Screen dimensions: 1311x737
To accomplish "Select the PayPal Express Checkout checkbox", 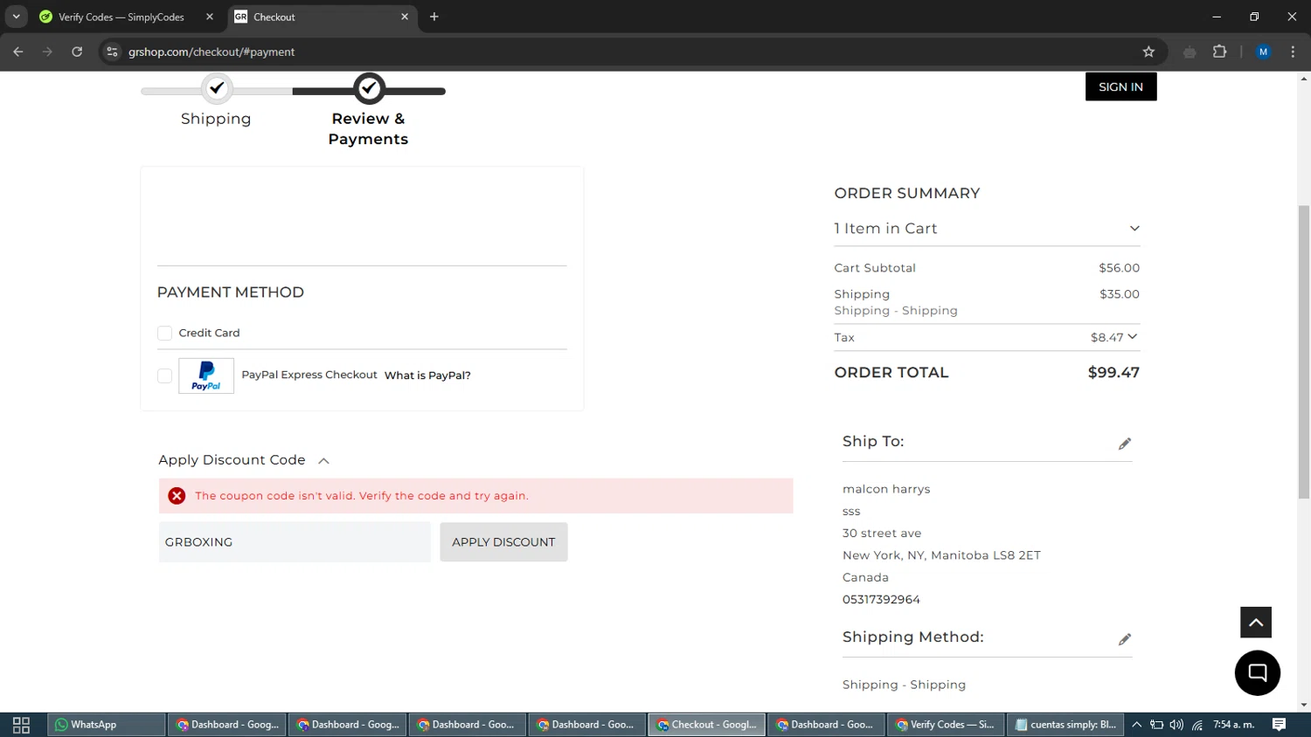I will 164,375.
